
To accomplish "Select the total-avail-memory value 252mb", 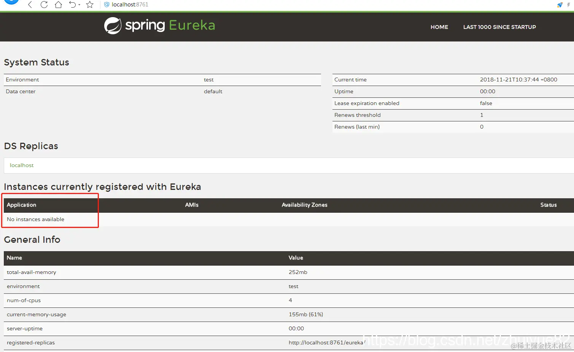I will click(x=298, y=272).
